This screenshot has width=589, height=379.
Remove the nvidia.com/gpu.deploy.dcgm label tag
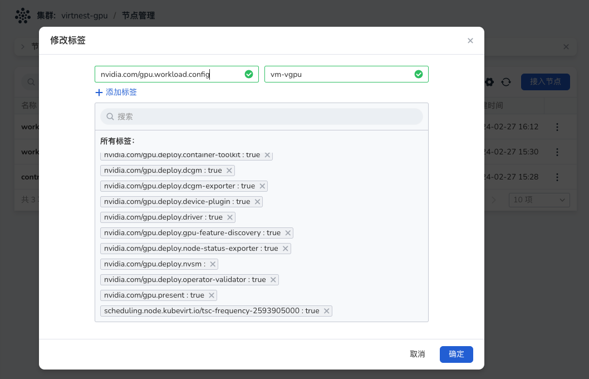(x=229, y=171)
